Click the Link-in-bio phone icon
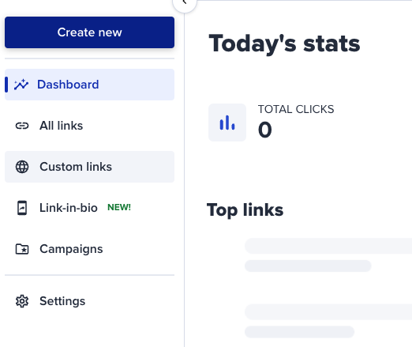The image size is (412, 347). [x=22, y=208]
